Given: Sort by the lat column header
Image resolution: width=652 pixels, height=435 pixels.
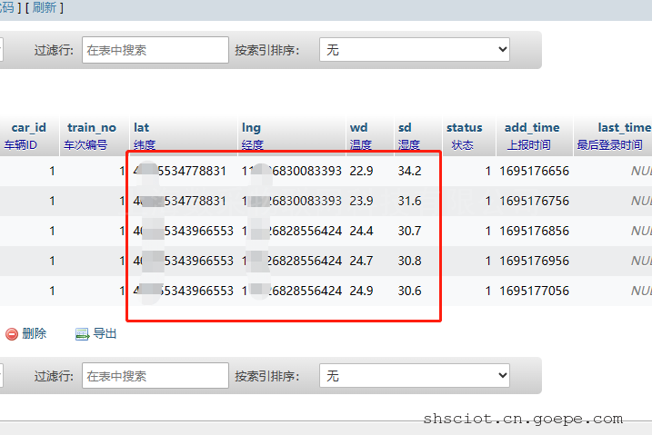Looking at the screenshot, I should coord(141,128).
